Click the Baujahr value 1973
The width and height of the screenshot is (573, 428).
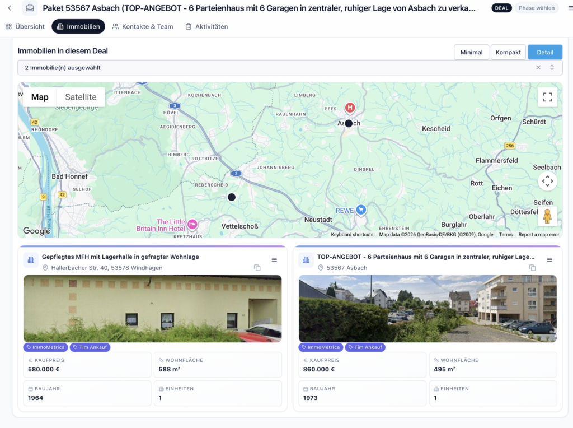click(310, 398)
